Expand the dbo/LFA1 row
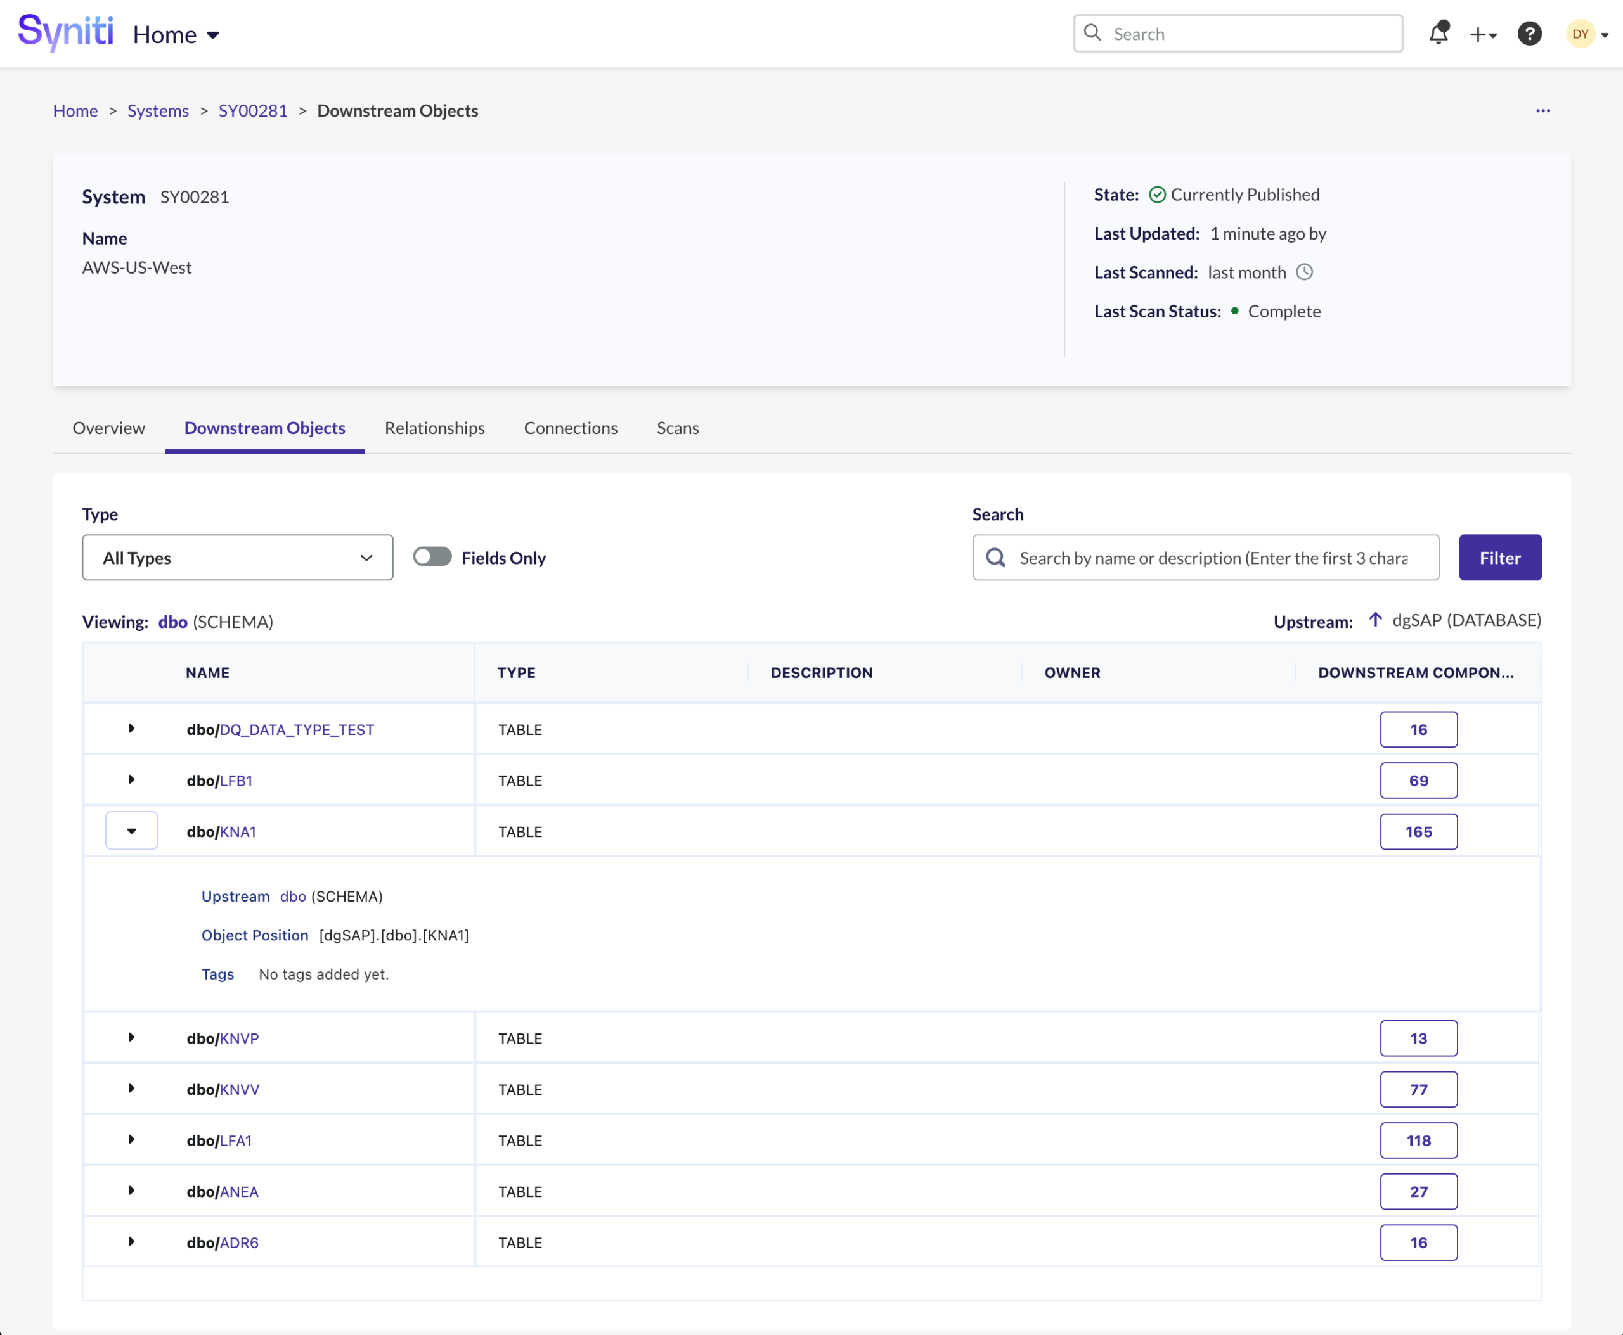 [132, 1140]
